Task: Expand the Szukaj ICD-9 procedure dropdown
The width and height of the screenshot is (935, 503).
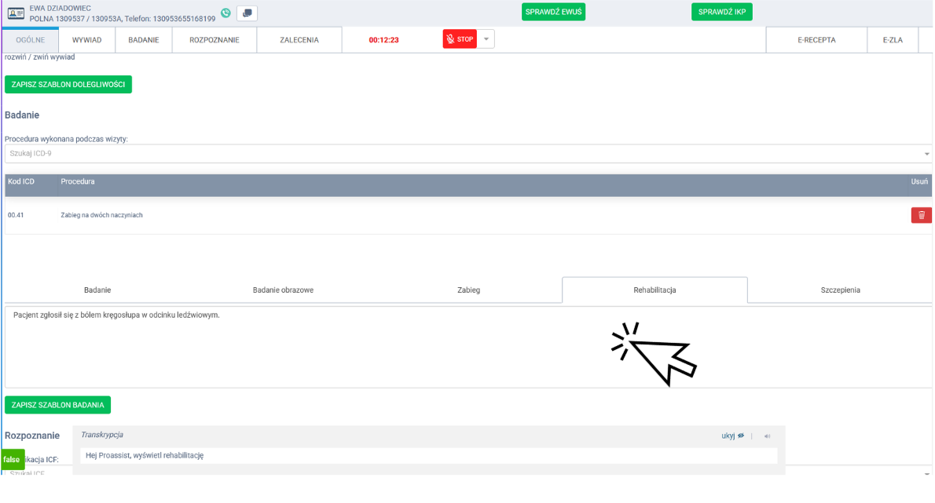Action: (926, 154)
